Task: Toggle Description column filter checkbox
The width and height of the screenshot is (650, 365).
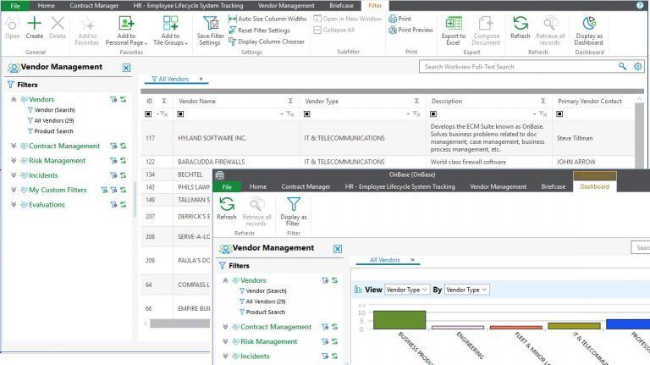Action: (x=433, y=113)
